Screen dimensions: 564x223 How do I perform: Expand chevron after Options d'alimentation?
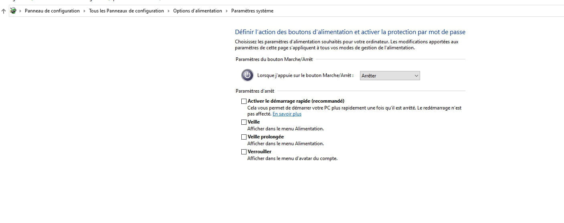(x=227, y=11)
